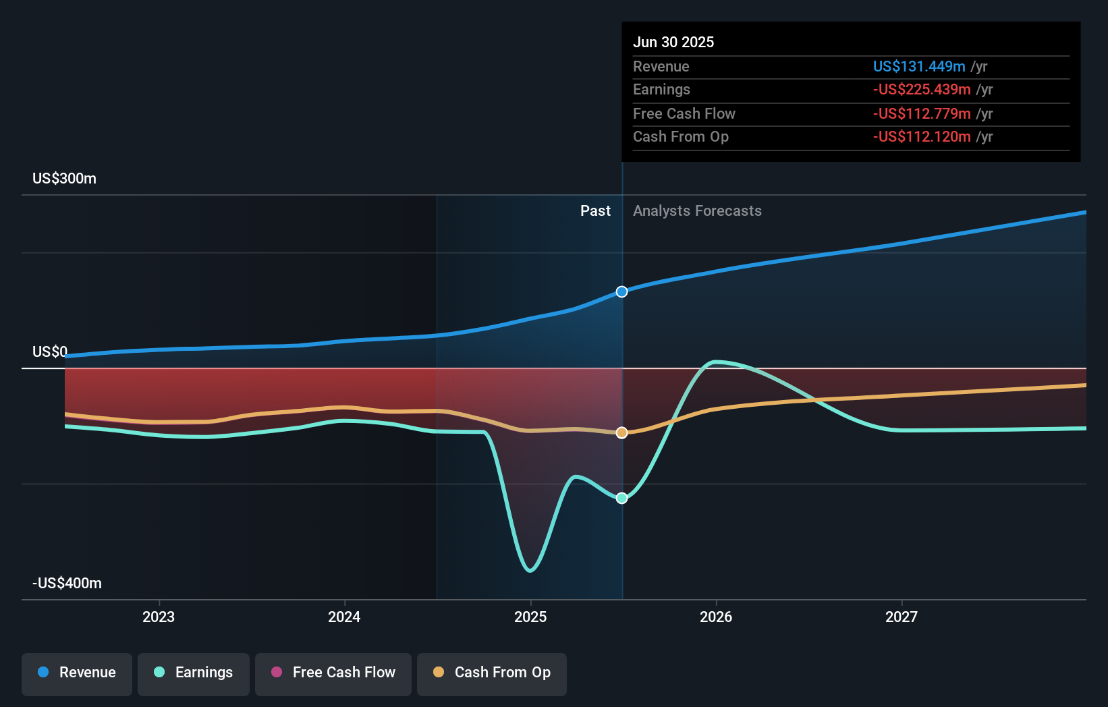Click the Earnings -US$225.439m value
This screenshot has width=1108, height=707.
922,89
